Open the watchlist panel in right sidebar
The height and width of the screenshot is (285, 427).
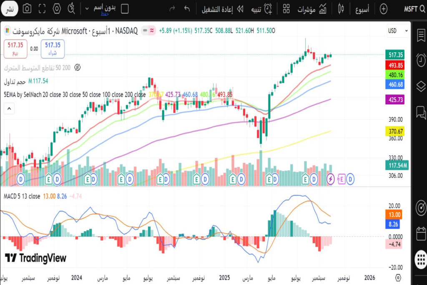(x=421, y=37)
